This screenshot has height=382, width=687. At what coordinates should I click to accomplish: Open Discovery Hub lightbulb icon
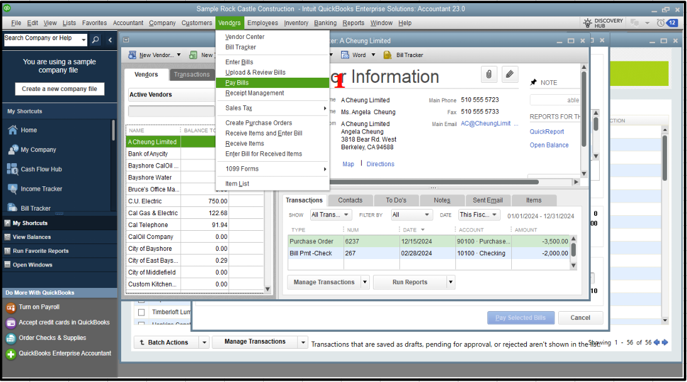[588, 23]
